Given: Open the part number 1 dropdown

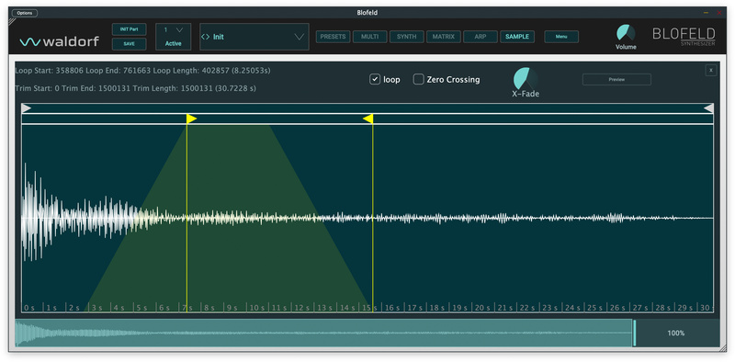Looking at the screenshot, I should (173, 30).
